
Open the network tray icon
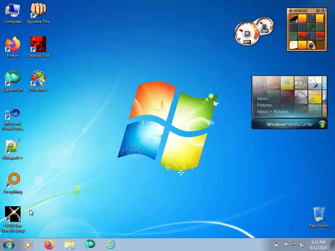tap(294, 245)
